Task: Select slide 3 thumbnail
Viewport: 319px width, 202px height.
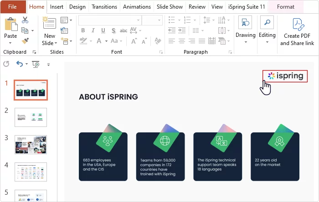Action: tap(31, 145)
